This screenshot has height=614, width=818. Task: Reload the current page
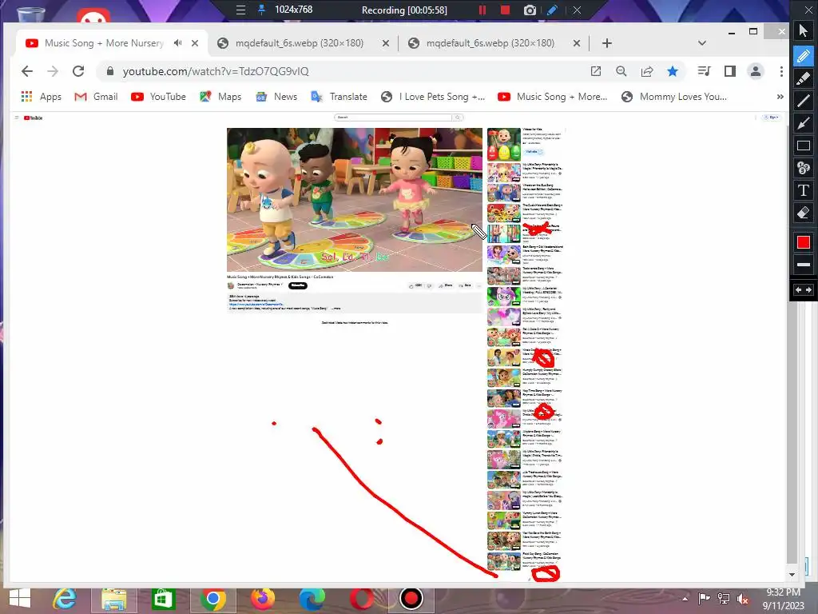pyautogui.click(x=78, y=71)
